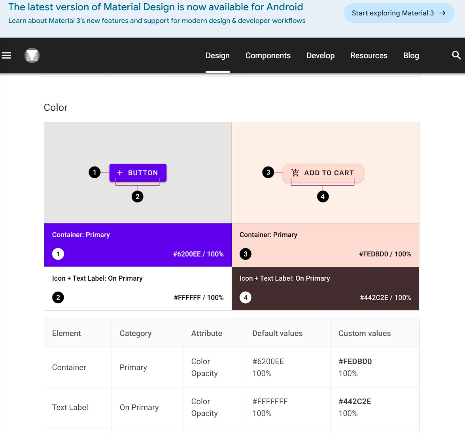Select the #442C2E dark brown swatch
The width and height of the screenshot is (465, 433).
(325, 288)
